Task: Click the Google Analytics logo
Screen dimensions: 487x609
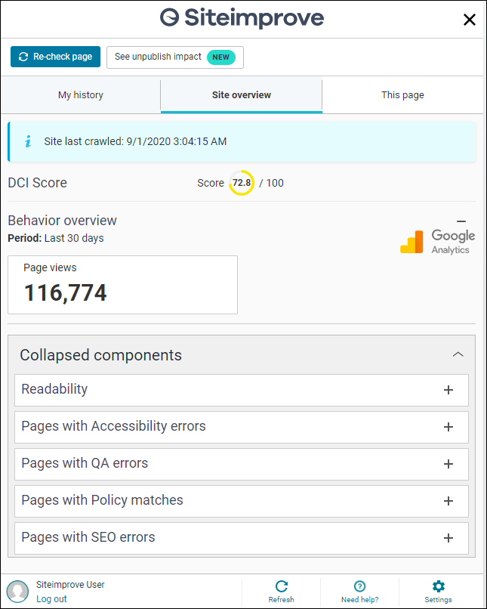Action: click(x=437, y=241)
